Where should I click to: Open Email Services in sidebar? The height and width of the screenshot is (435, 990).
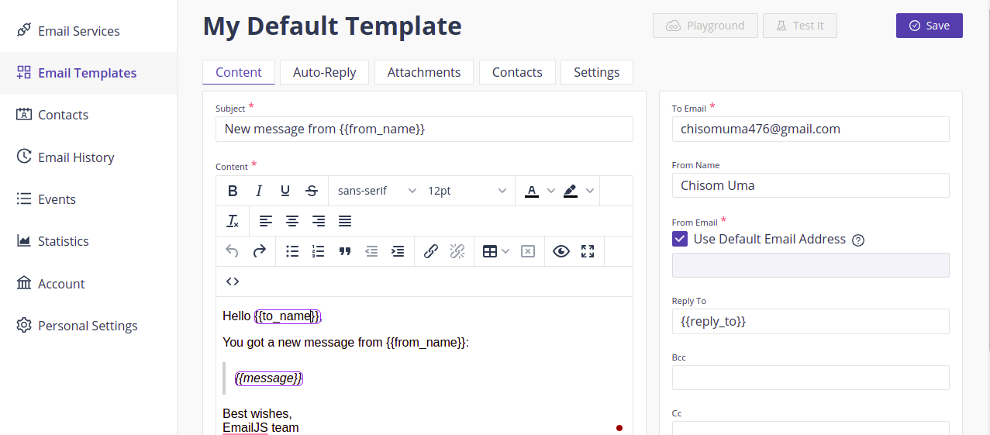tap(88, 31)
